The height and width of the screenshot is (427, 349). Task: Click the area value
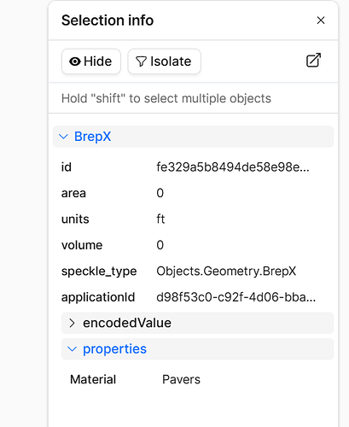[160, 193]
